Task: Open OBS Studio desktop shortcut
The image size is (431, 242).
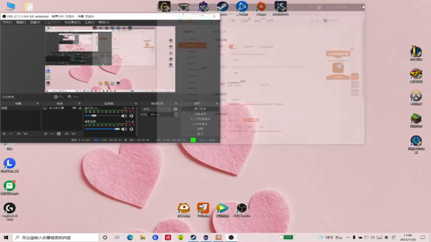Action: click(241, 210)
